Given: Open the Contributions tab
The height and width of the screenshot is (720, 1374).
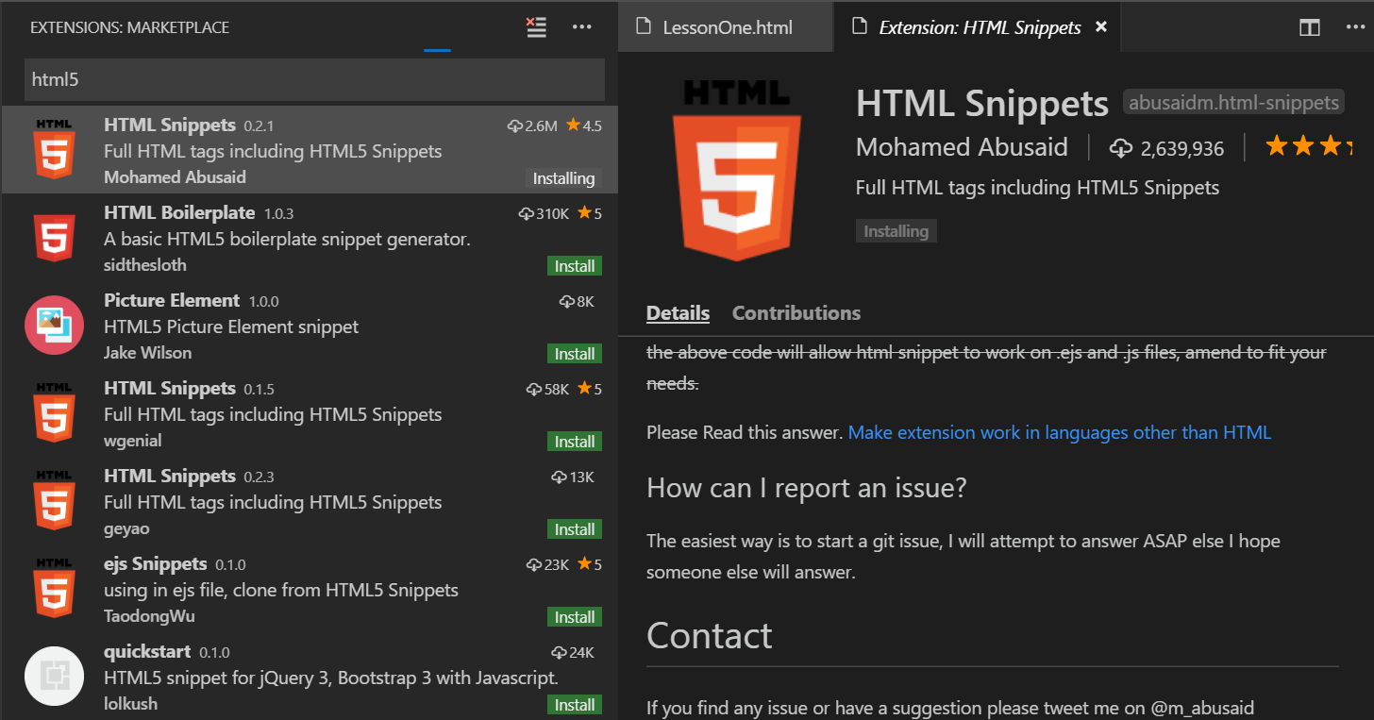Looking at the screenshot, I should click(796, 313).
